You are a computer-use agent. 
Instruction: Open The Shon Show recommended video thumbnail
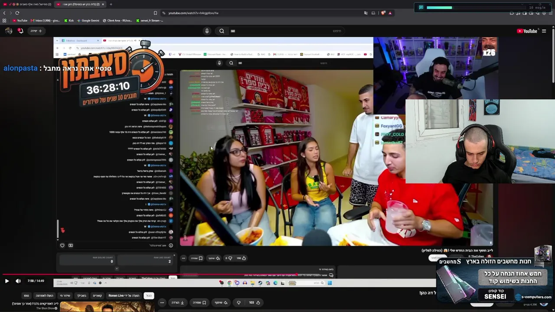[106, 307]
